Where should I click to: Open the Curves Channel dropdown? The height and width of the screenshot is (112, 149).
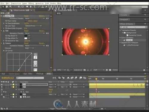click(29, 48)
